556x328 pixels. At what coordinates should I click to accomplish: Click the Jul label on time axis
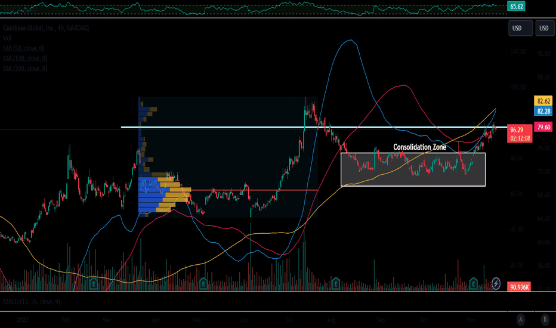(289, 320)
